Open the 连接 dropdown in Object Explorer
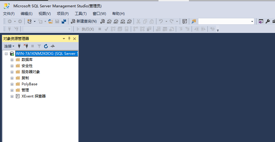Screen dimensions: 275x142 click(x=9, y=46)
